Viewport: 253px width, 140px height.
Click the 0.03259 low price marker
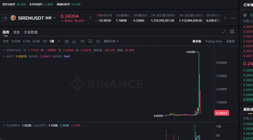[158, 116]
